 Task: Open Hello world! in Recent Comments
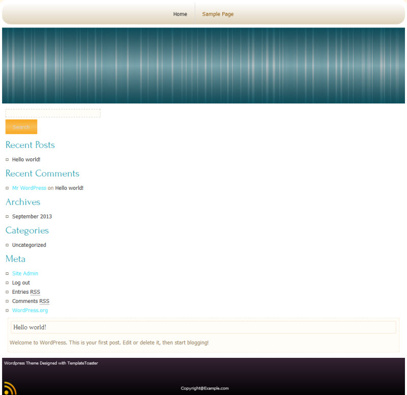tap(69, 188)
